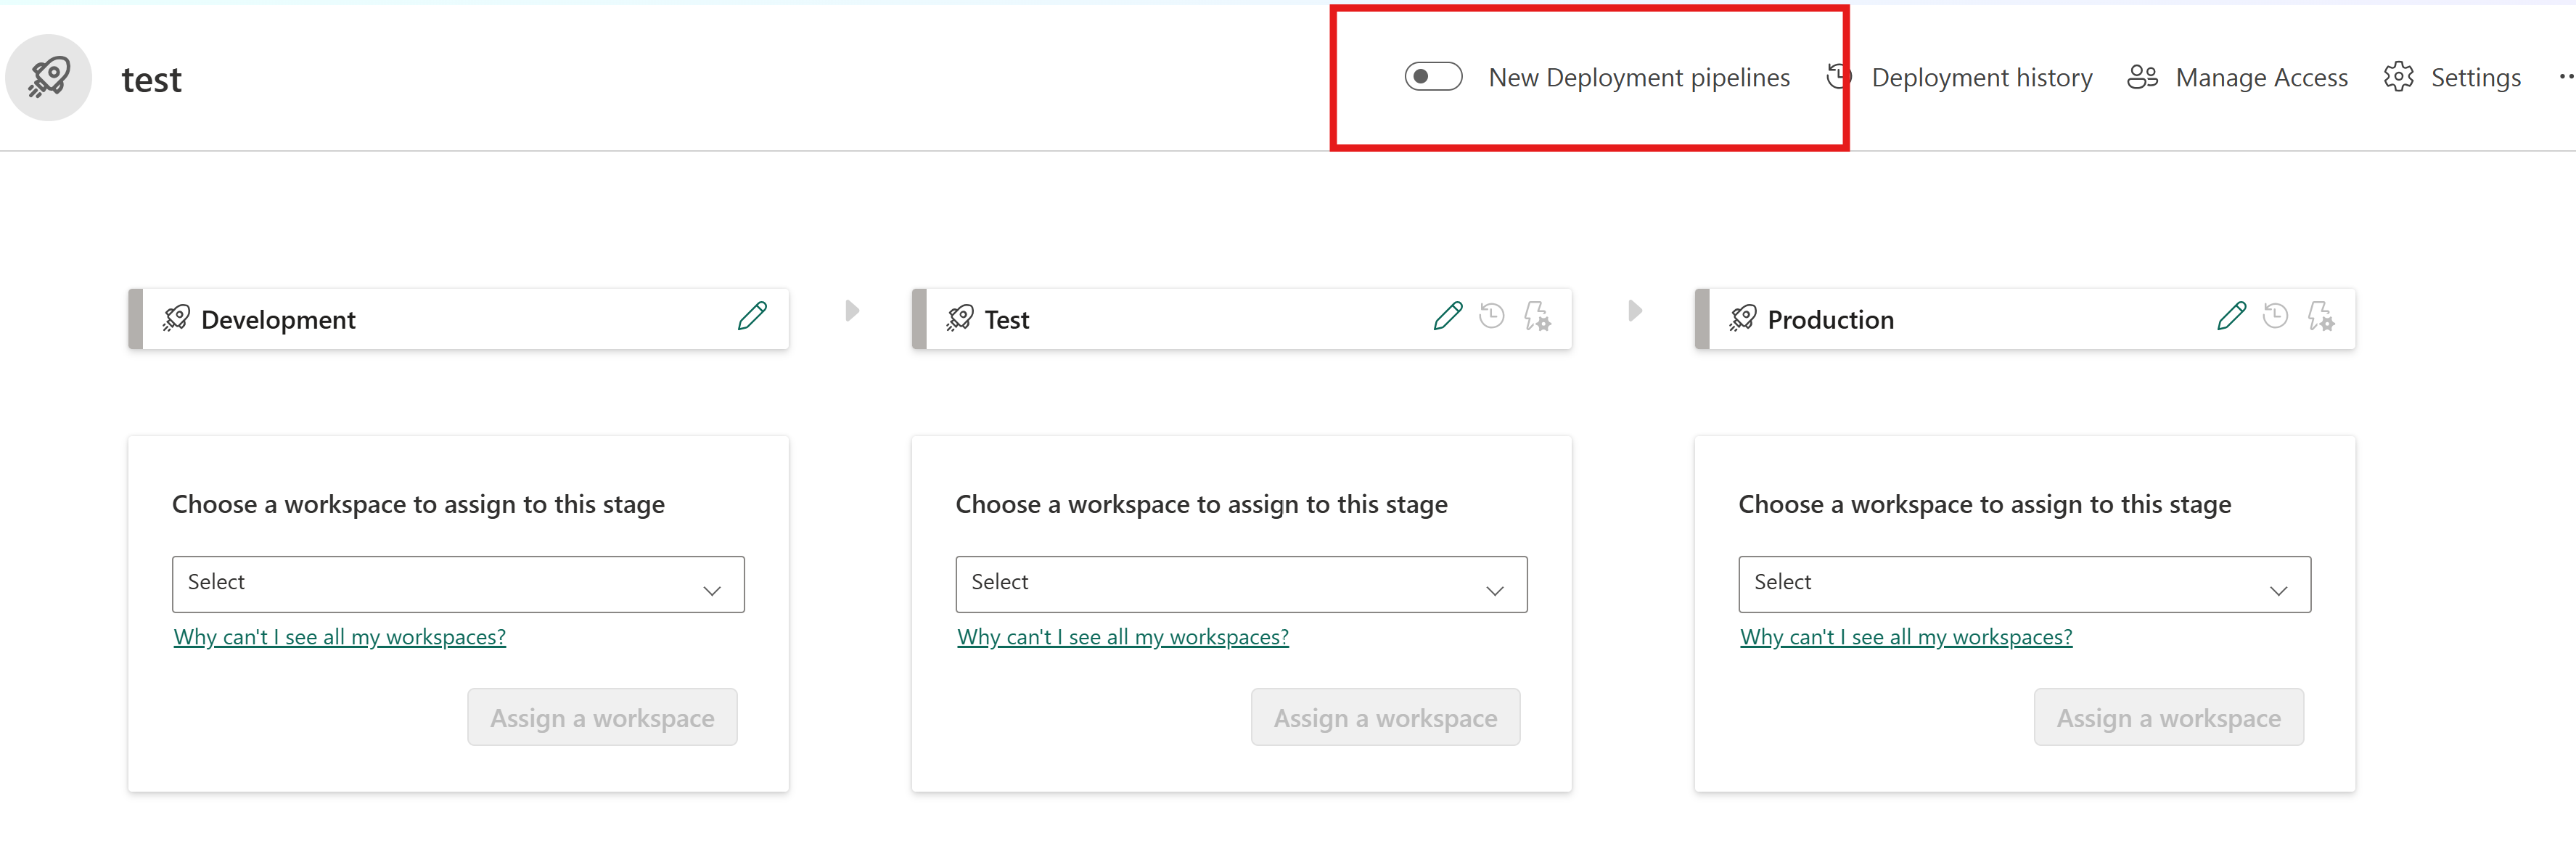Image resolution: width=2576 pixels, height=849 pixels.
Task: Click the Manage Access people icon
Action: (x=2142, y=77)
